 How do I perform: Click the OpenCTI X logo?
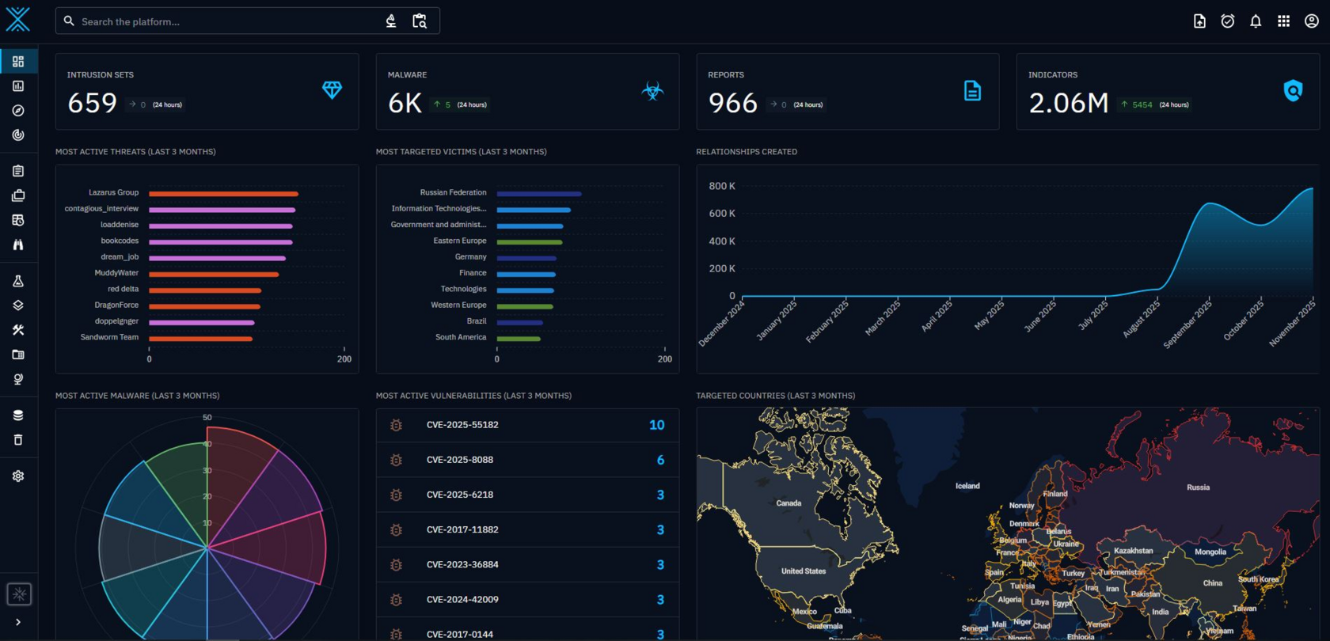tap(17, 20)
